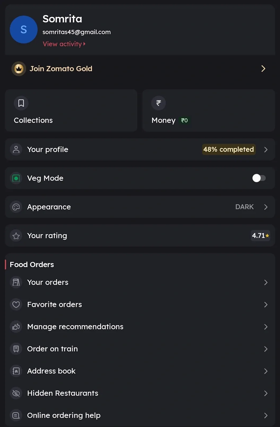Click the 48% completed profile badge

[229, 149]
